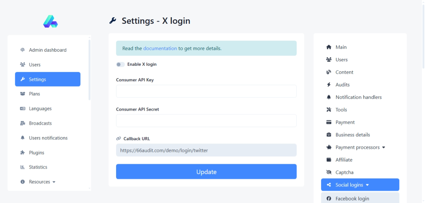
Task: Open the documentation link
Action: pos(160,49)
